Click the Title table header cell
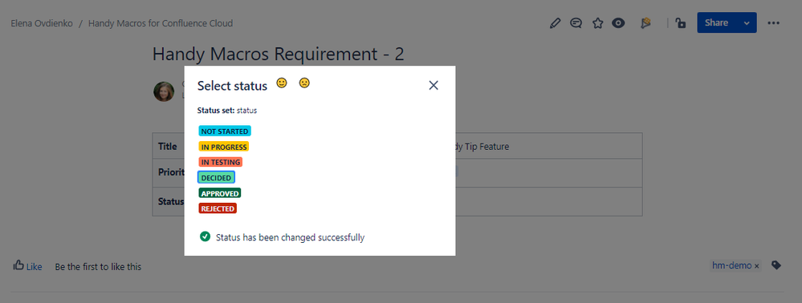Viewport: 802px width, 303px height. [x=169, y=146]
